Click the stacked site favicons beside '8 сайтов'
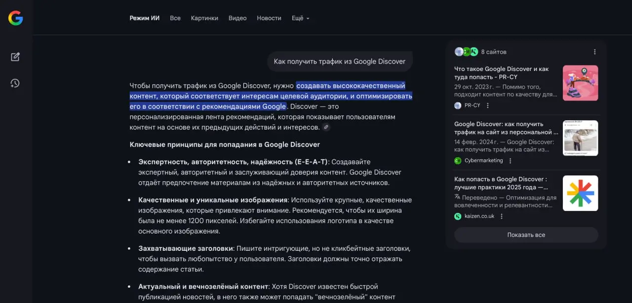Screen dimensions: 632x303 coord(467,52)
